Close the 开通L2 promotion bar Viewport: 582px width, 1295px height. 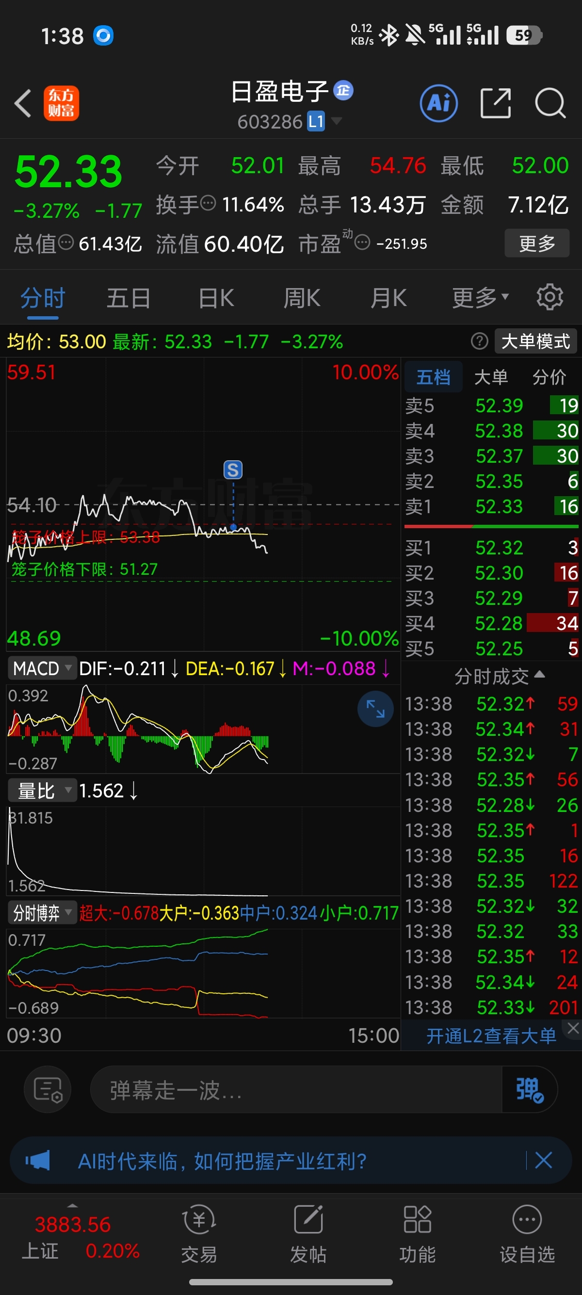[573, 1028]
